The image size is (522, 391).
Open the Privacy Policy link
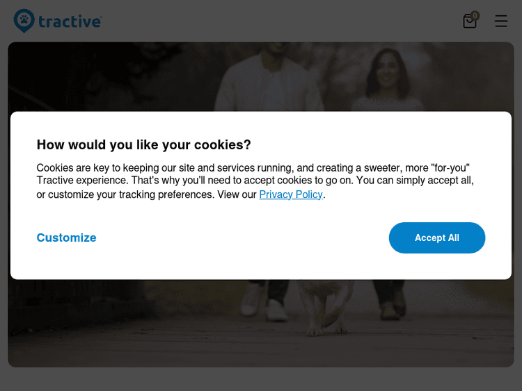coord(291,194)
